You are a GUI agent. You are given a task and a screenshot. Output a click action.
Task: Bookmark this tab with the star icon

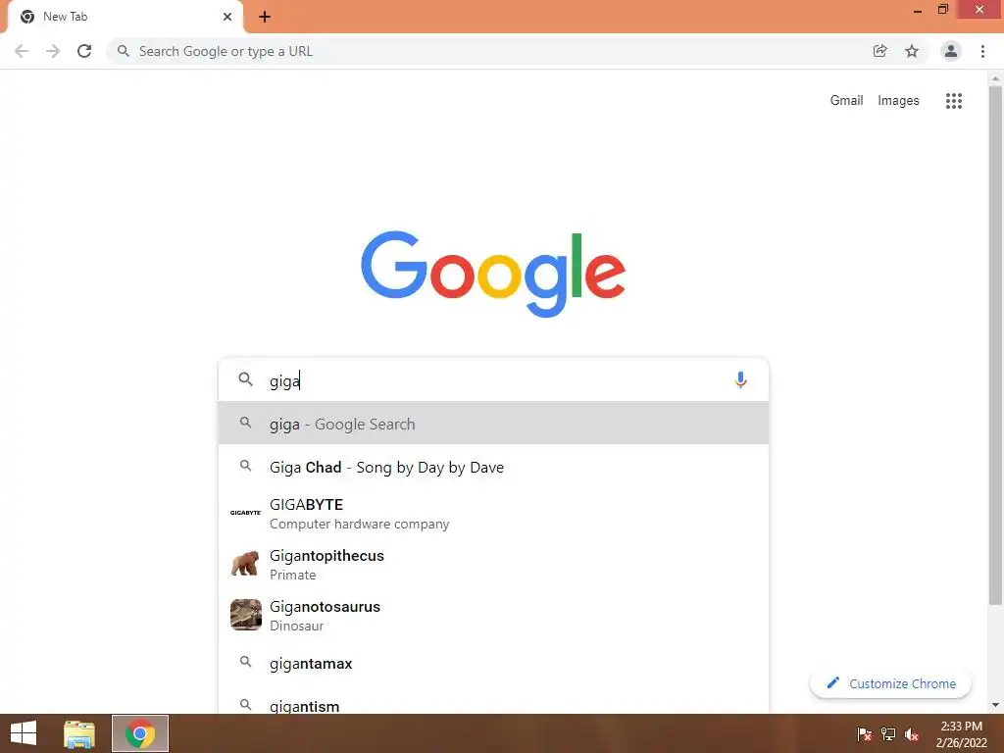click(x=912, y=51)
